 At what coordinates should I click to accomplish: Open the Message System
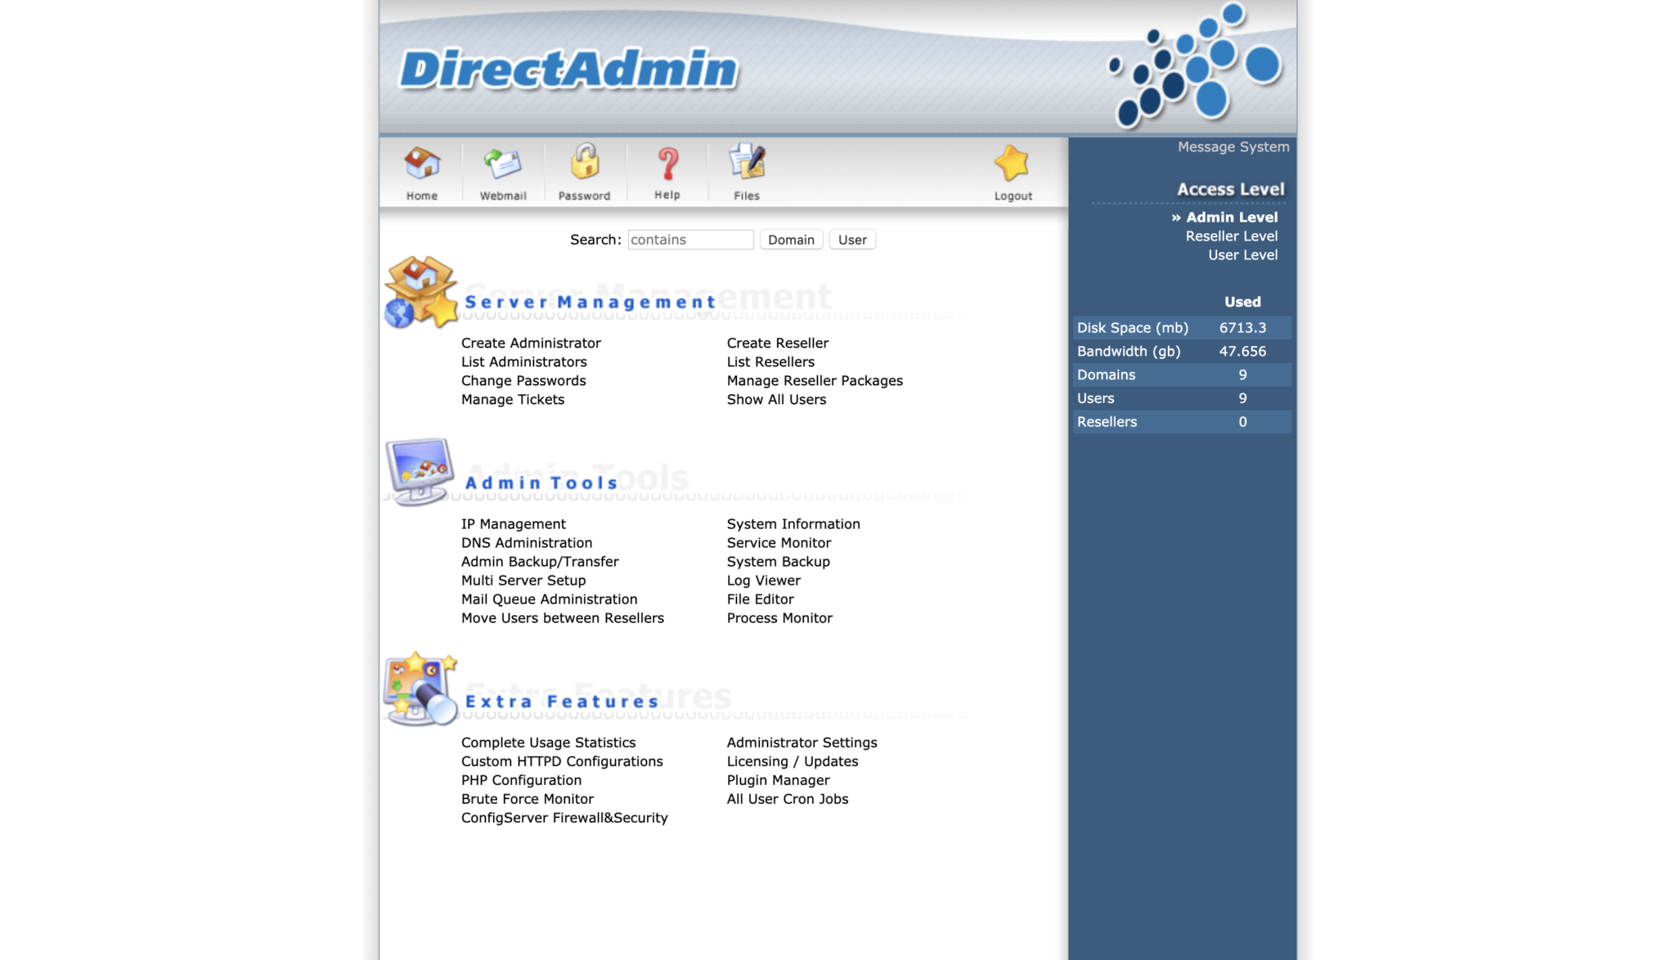point(1232,146)
